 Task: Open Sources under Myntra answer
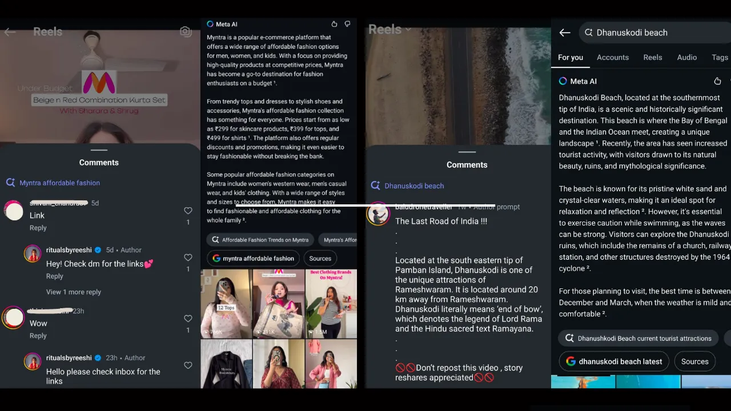[320, 259]
